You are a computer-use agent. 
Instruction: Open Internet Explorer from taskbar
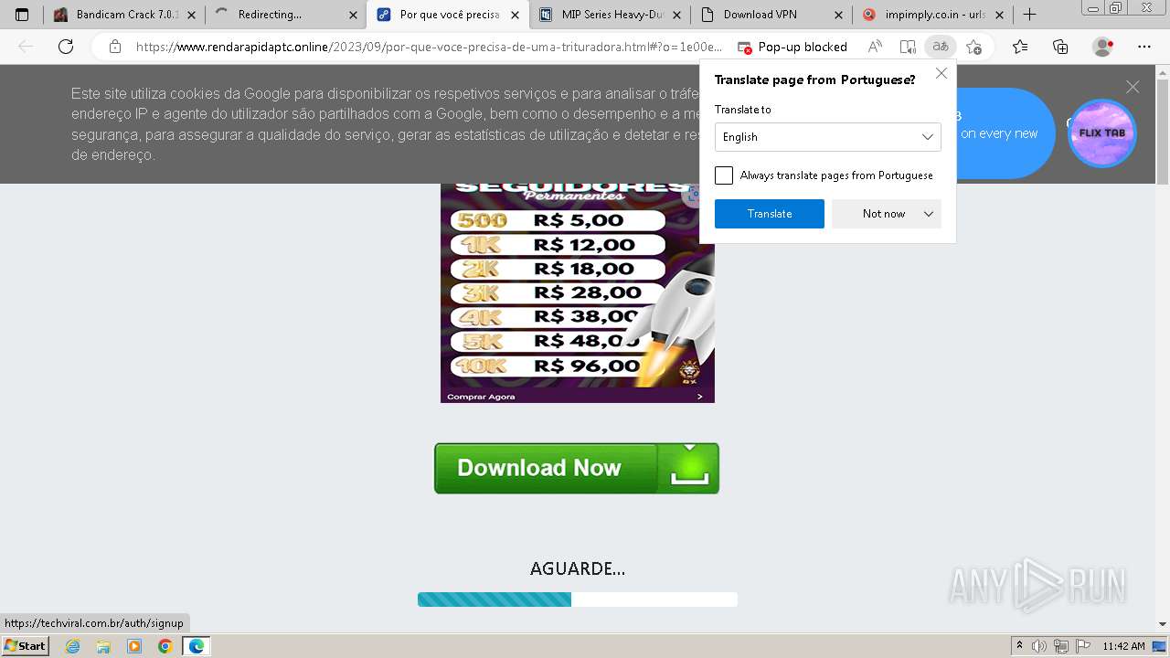(x=73, y=646)
